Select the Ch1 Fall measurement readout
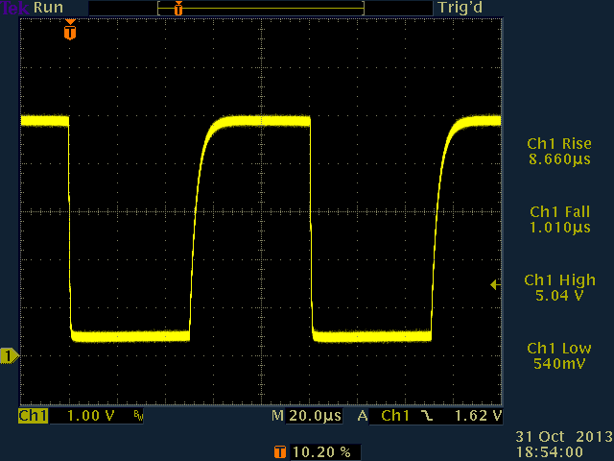Screen dimensions: 614x461 559,220
